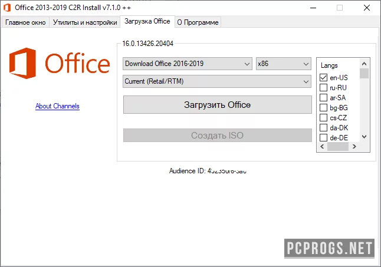Click the Audience ID text
Image resolution: width=381 pixels, height=267 pixels.
208,171
